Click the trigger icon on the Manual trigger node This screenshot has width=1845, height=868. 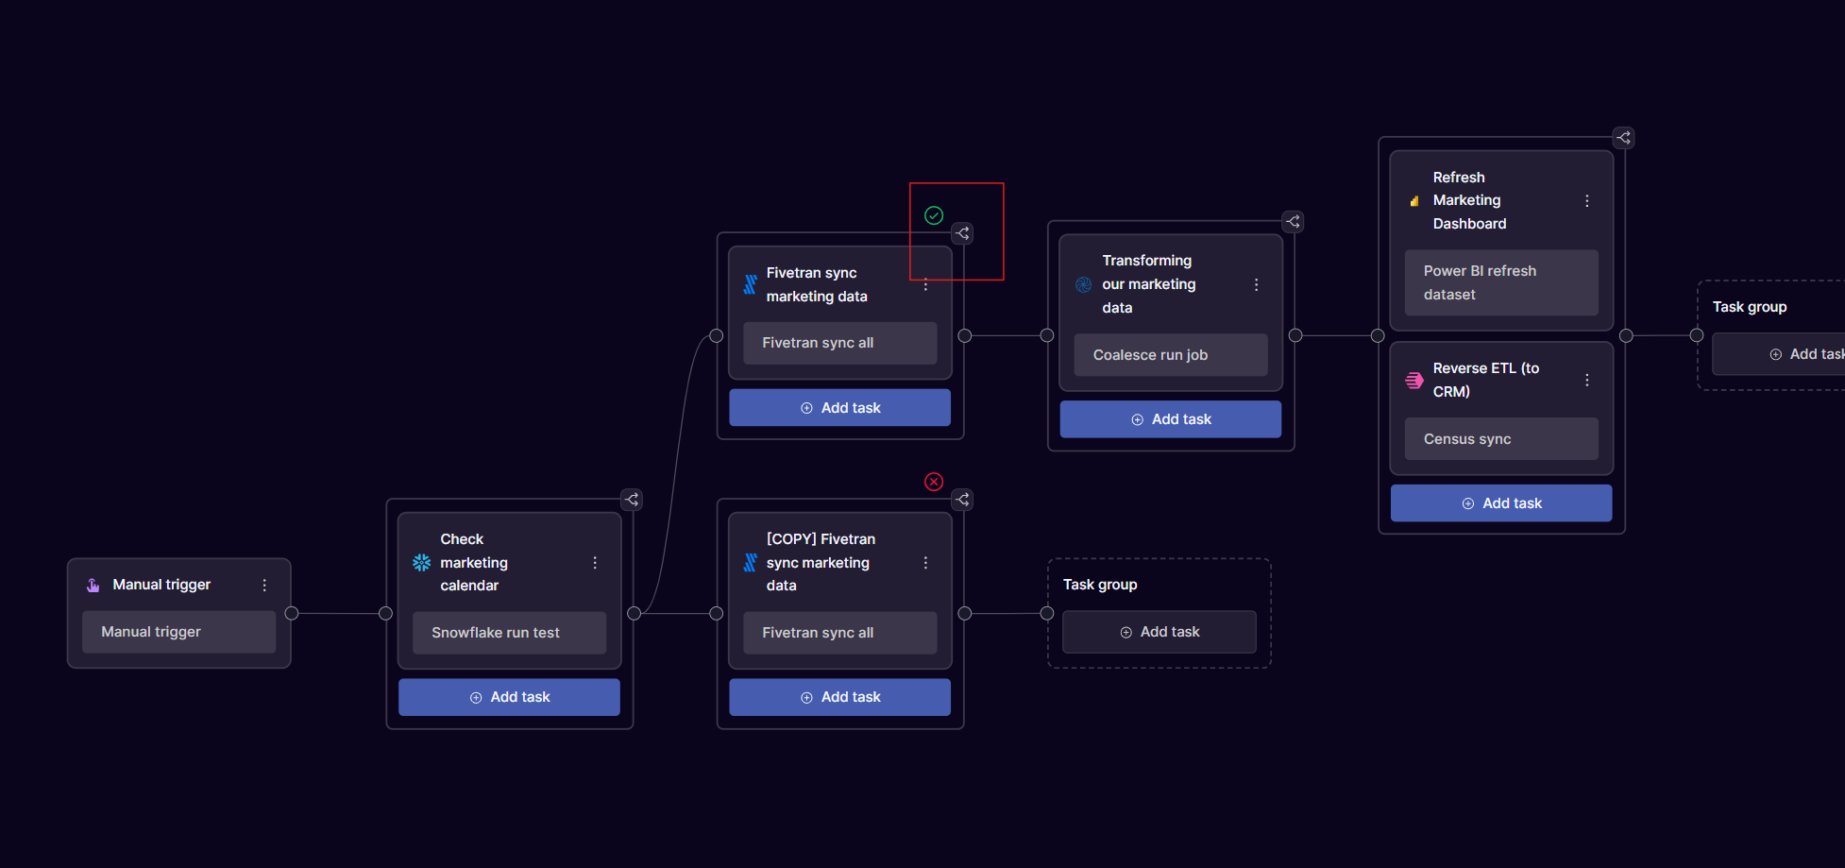[93, 584]
